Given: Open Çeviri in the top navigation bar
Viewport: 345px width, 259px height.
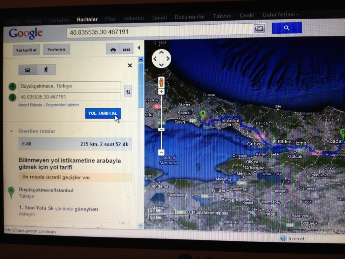Looking at the screenshot, I should coord(247,16).
